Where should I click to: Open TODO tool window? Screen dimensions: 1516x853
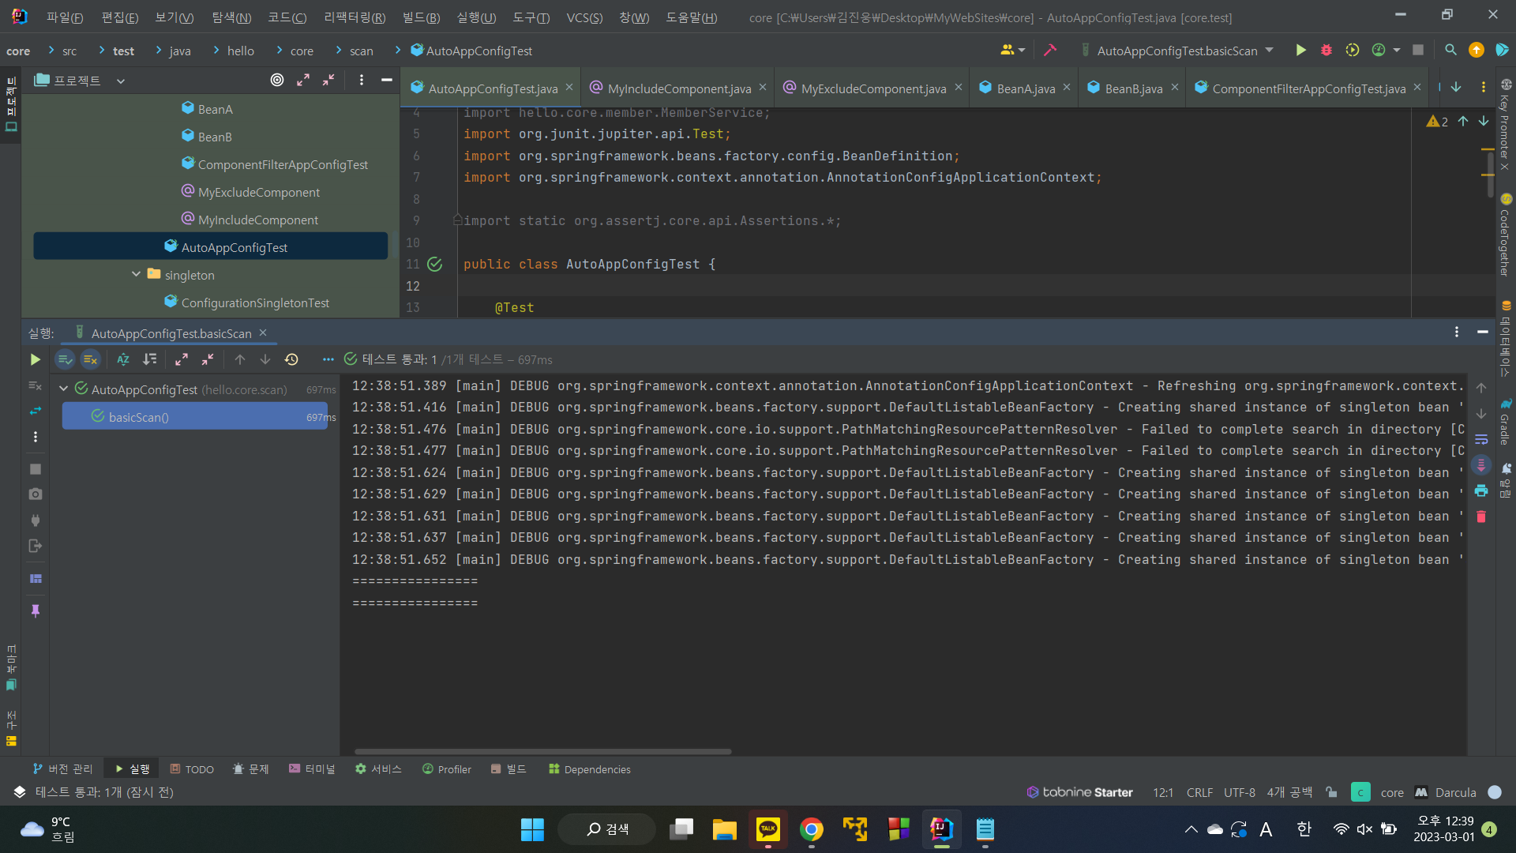pyautogui.click(x=192, y=769)
